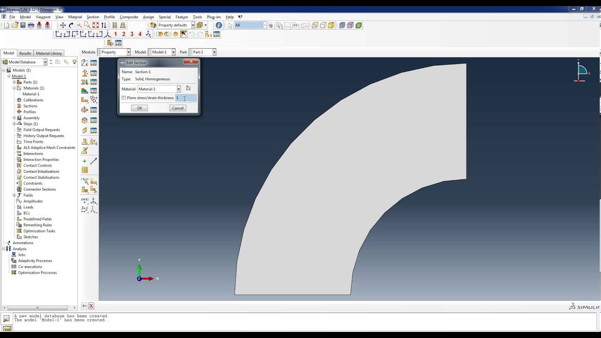Image resolution: width=601 pixels, height=338 pixels.
Task: Click OK in Edit Section dialog
Action: point(139,108)
